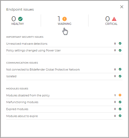Click green check icon for Isolated row
The image size is (129, 138).
(x=120, y=76)
